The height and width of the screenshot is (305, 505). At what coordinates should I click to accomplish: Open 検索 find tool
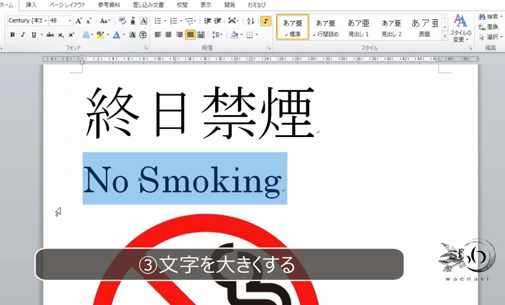(490, 17)
